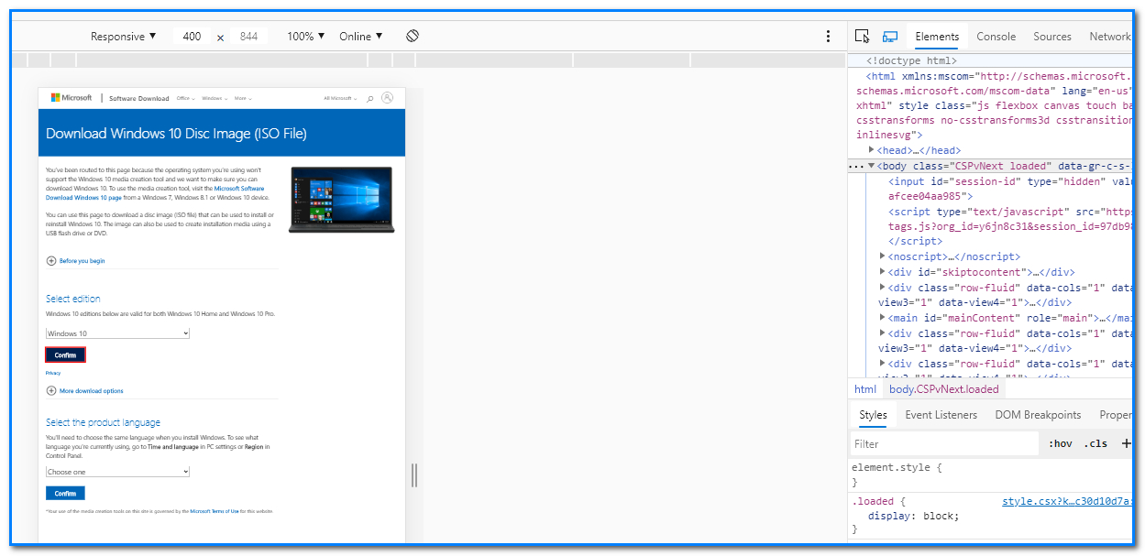Viewport: 1145px width, 556px height.
Task: Click the new style rule plus icon
Action: click(1127, 443)
